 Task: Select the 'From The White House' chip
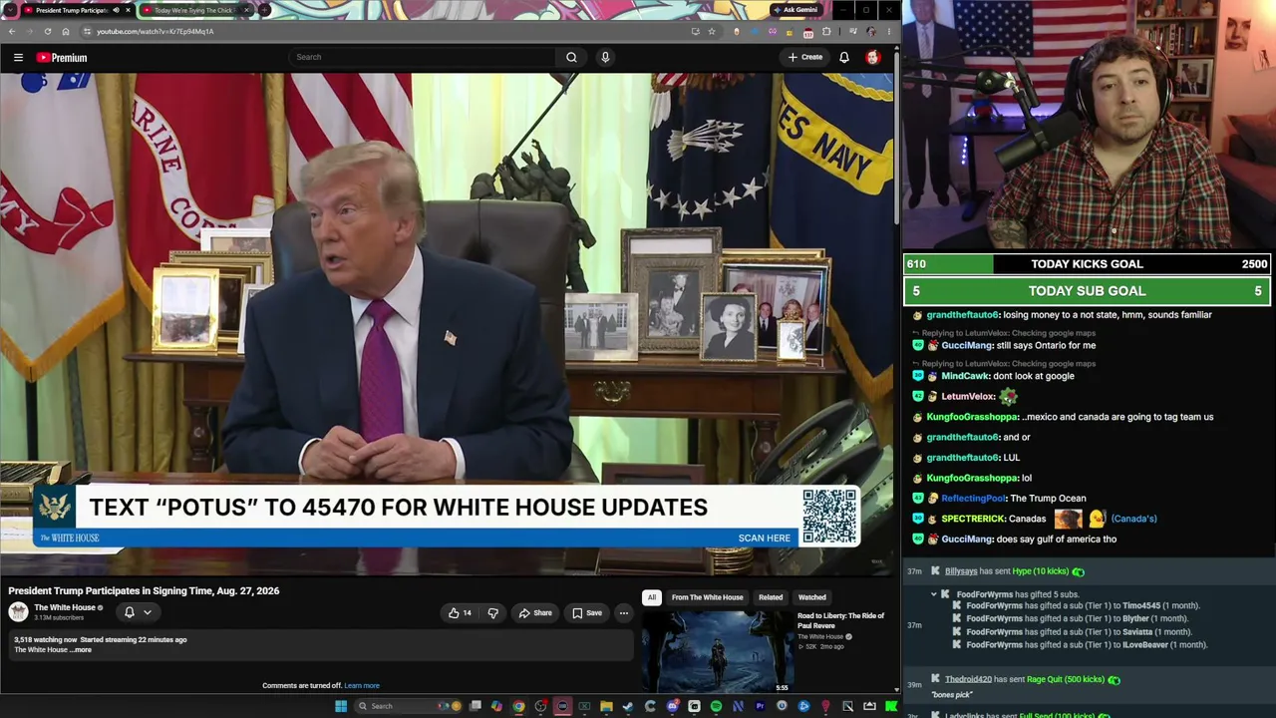tap(707, 597)
